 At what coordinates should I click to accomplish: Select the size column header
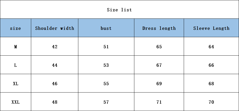(x=15, y=28)
